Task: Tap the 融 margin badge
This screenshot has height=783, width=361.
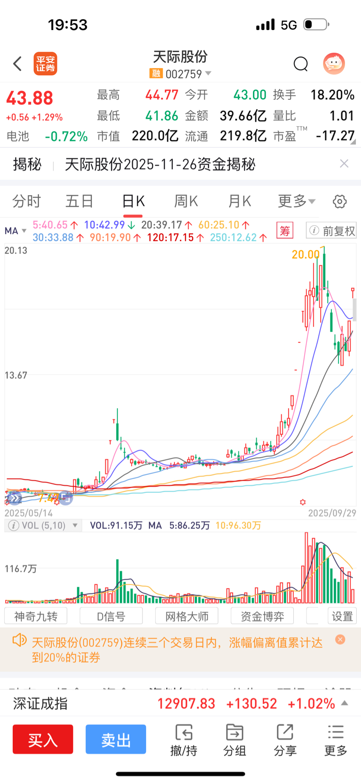Action: pos(156,73)
